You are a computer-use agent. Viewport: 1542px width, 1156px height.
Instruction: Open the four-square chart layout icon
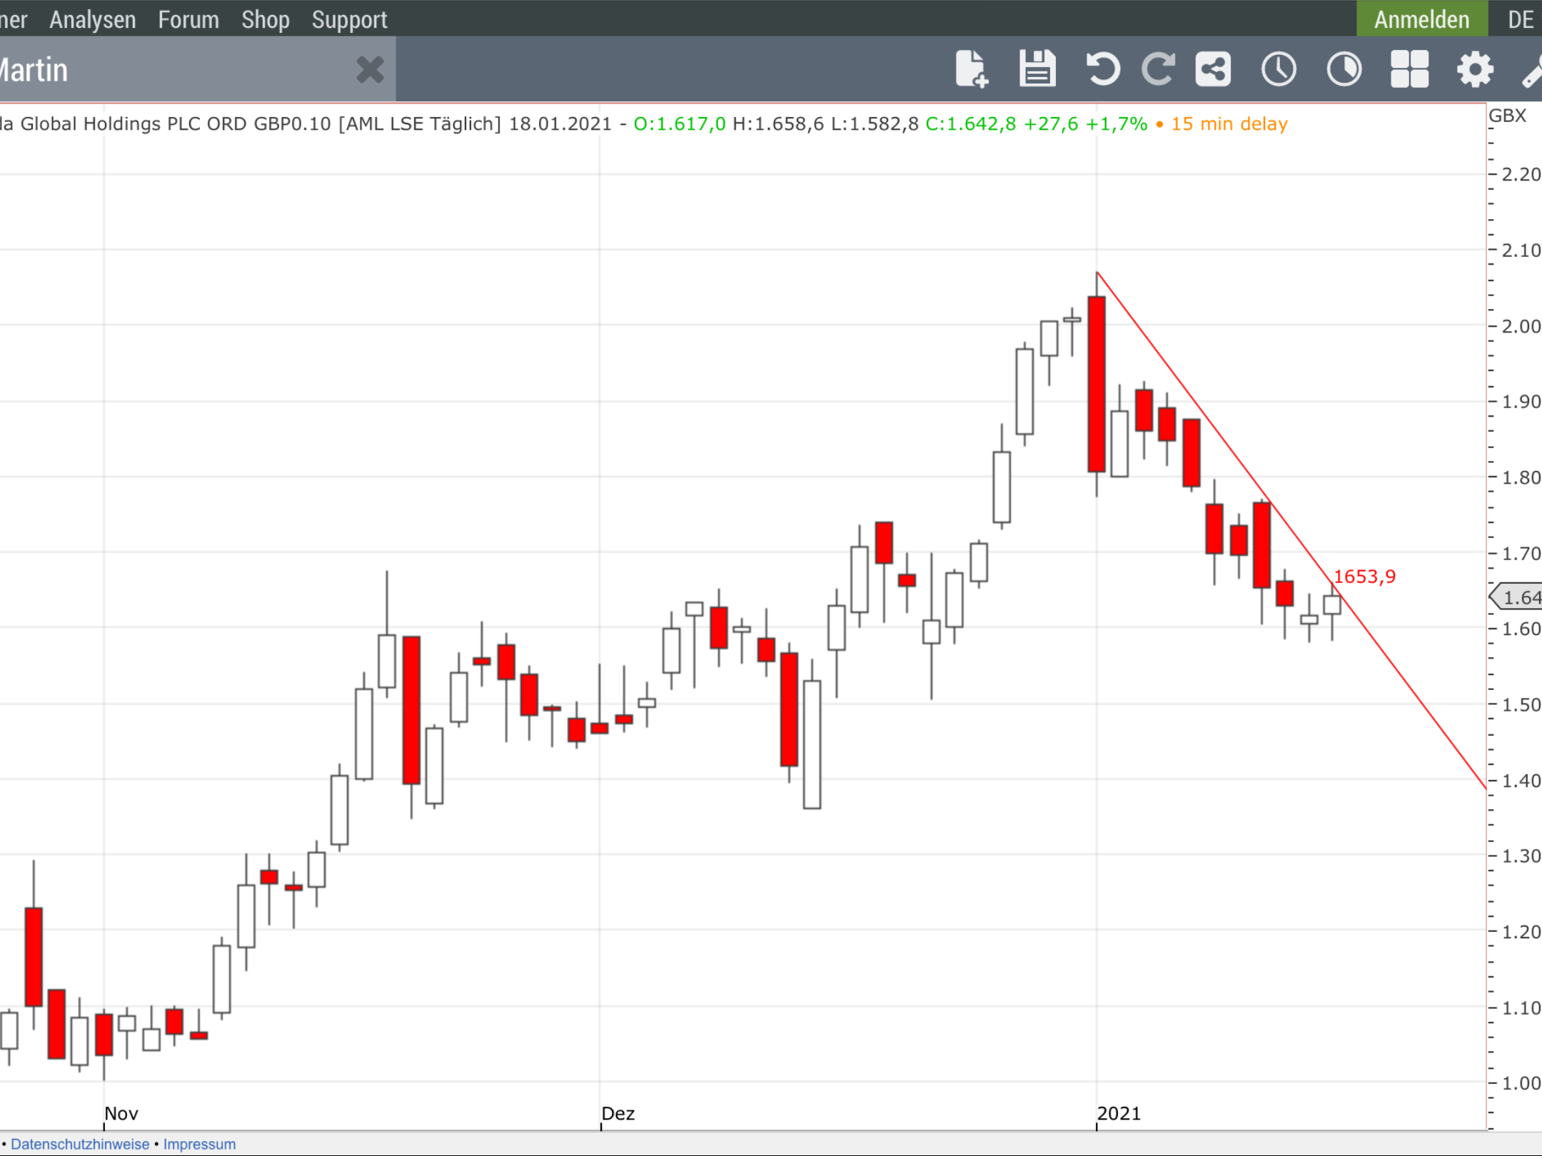point(1409,69)
